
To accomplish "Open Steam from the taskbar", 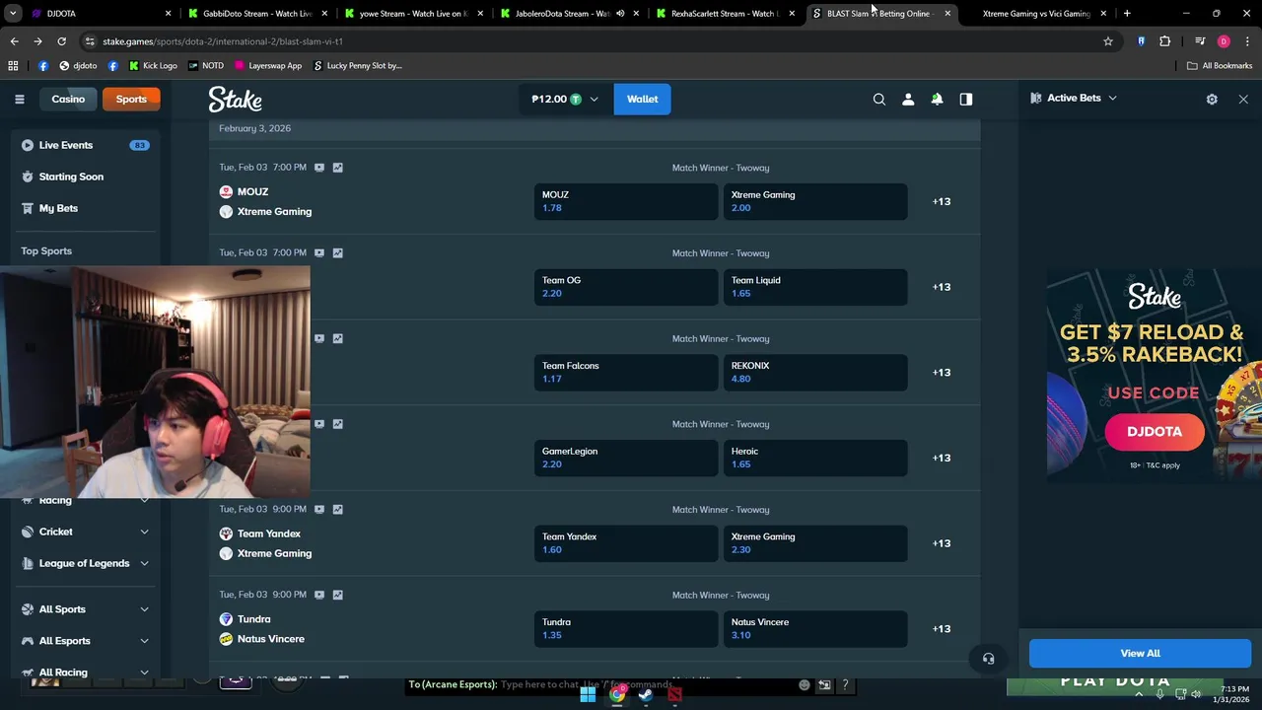I will (646, 694).
